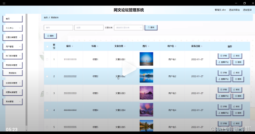Click the 查询 search button

(x=151, y=27)
